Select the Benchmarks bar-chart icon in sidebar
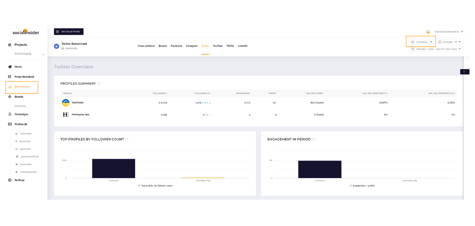Image resolution: width=475 pixels, height=226 pixels. [x=10, y=87]
